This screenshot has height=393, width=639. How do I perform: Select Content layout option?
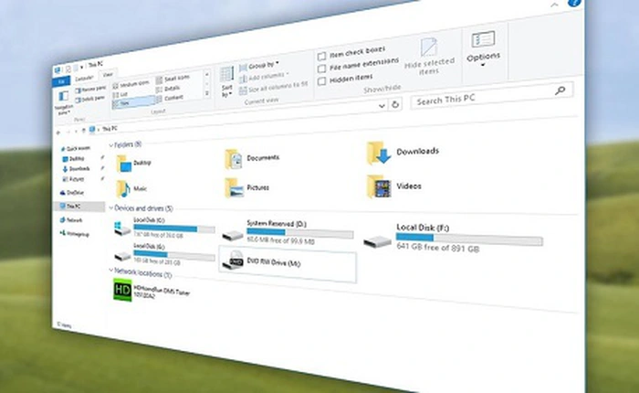pyautogui.click(x=170, y=99)
